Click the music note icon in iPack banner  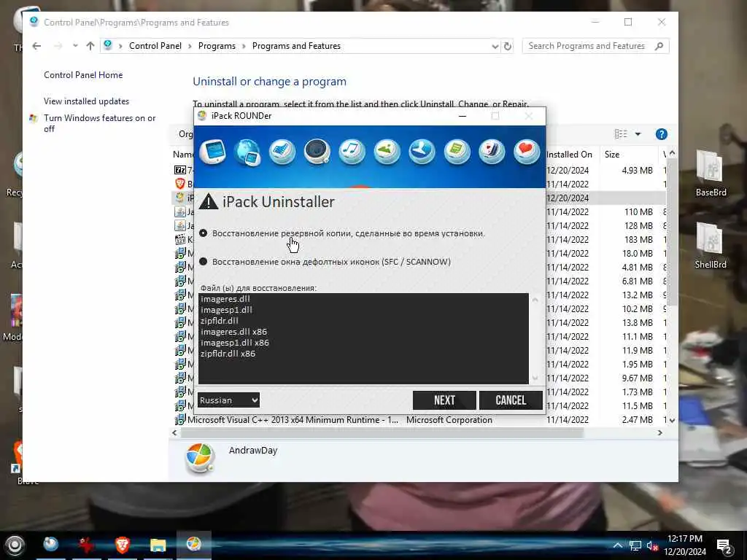click(x=352, y=152)
